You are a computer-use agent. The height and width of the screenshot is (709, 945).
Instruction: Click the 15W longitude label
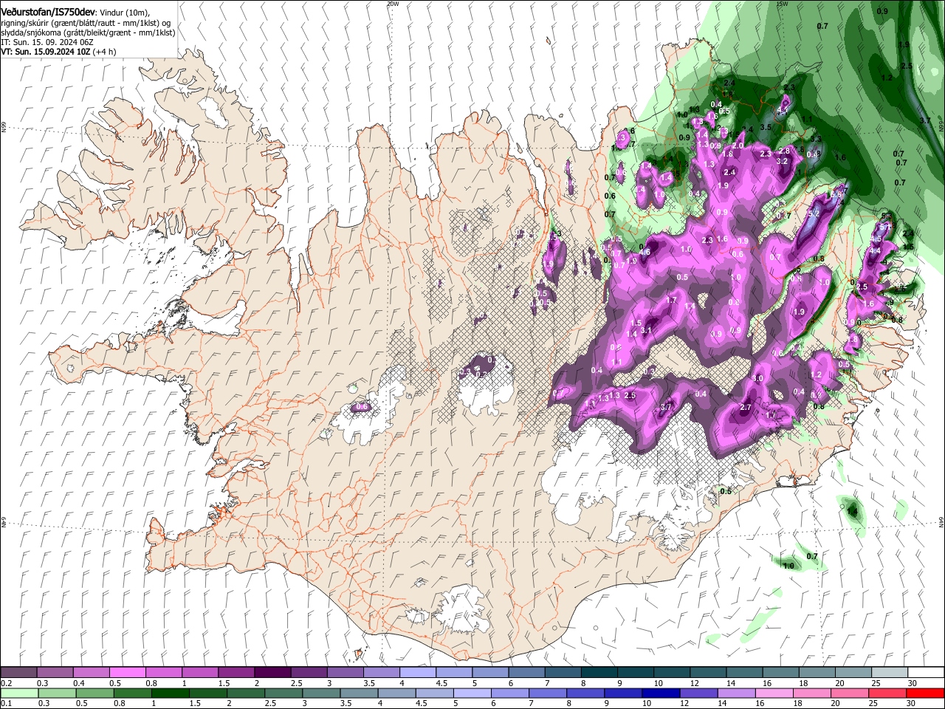(x=783, y=4)
